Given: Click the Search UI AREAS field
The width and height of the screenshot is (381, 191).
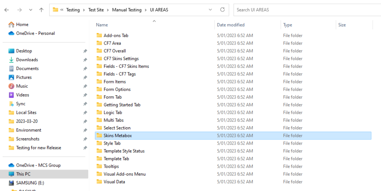Looking at the screenshot, I should (x=305, y=10).
